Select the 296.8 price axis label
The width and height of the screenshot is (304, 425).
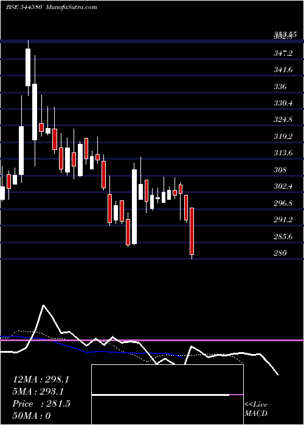click(x=283, y=203)
